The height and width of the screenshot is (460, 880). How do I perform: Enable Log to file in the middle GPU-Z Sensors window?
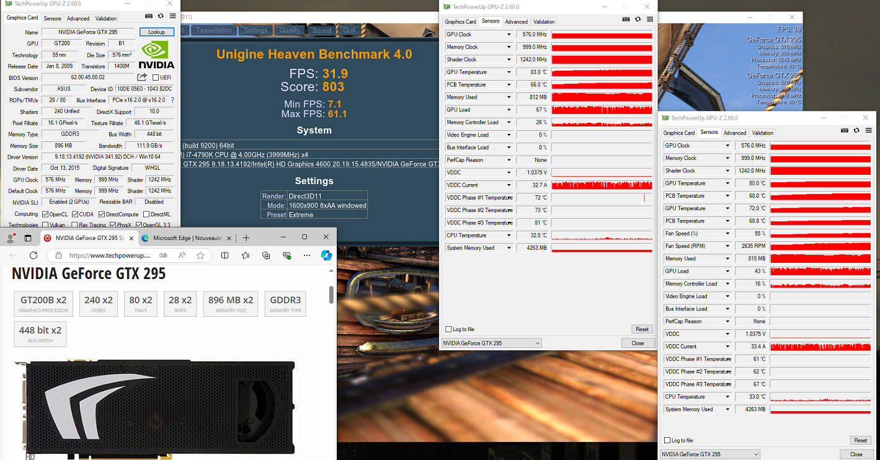449,329
